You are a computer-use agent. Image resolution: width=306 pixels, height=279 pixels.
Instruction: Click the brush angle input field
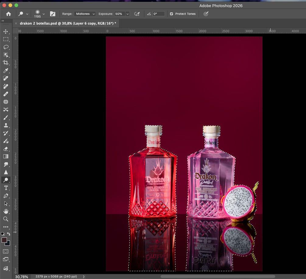click(158, 14)
